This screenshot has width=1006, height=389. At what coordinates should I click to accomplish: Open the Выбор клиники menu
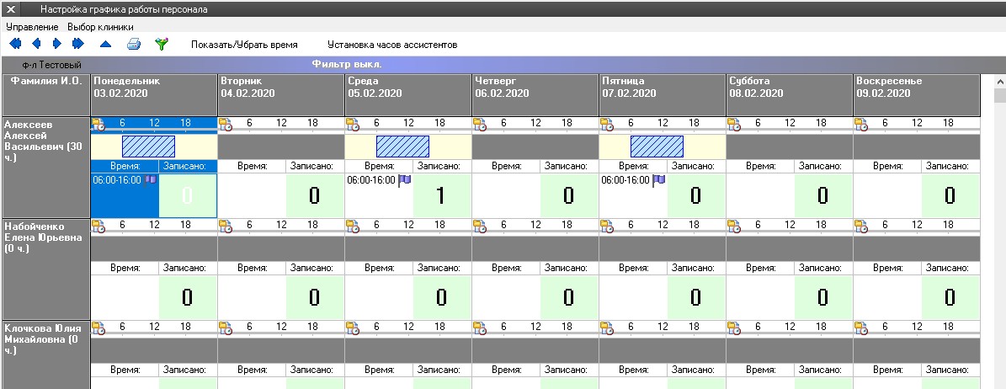(x=100, y=27)
